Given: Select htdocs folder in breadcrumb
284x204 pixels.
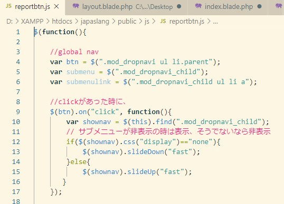Looking at the screenshot, I should pos(62,22).
